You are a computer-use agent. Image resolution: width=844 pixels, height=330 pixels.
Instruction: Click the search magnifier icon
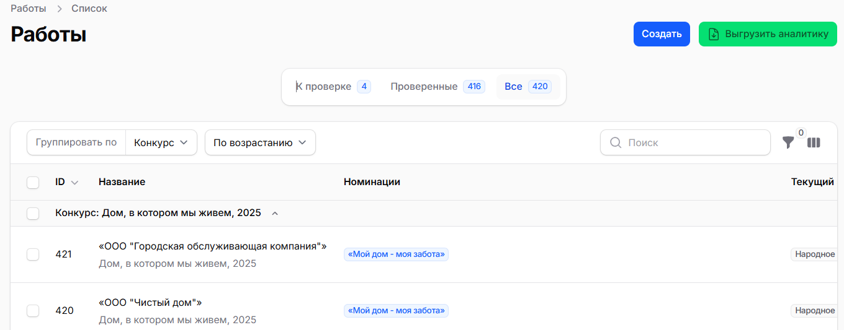click(x=616, y=142)
